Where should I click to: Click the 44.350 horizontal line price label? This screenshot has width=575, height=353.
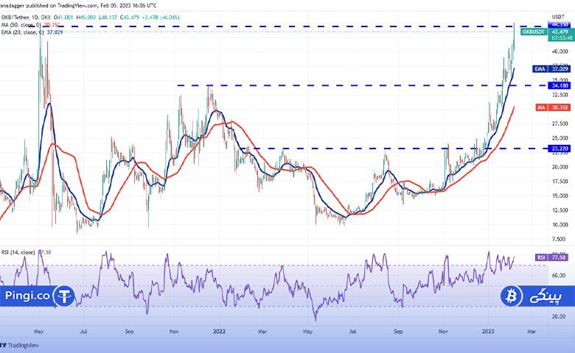click(x=559, y=24)
